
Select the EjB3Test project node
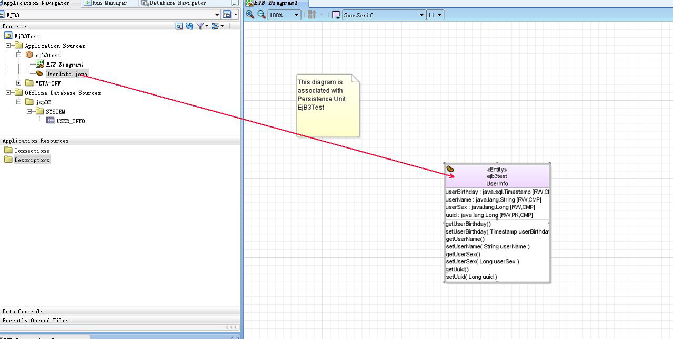click(27, 36)
